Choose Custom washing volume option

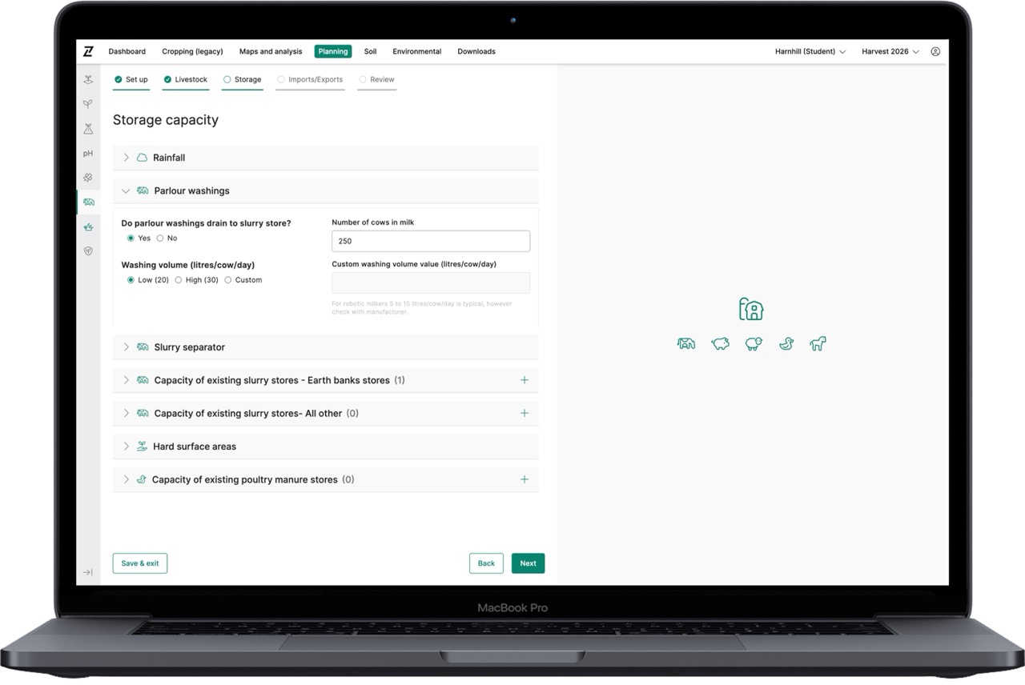[x=228, y=280]
